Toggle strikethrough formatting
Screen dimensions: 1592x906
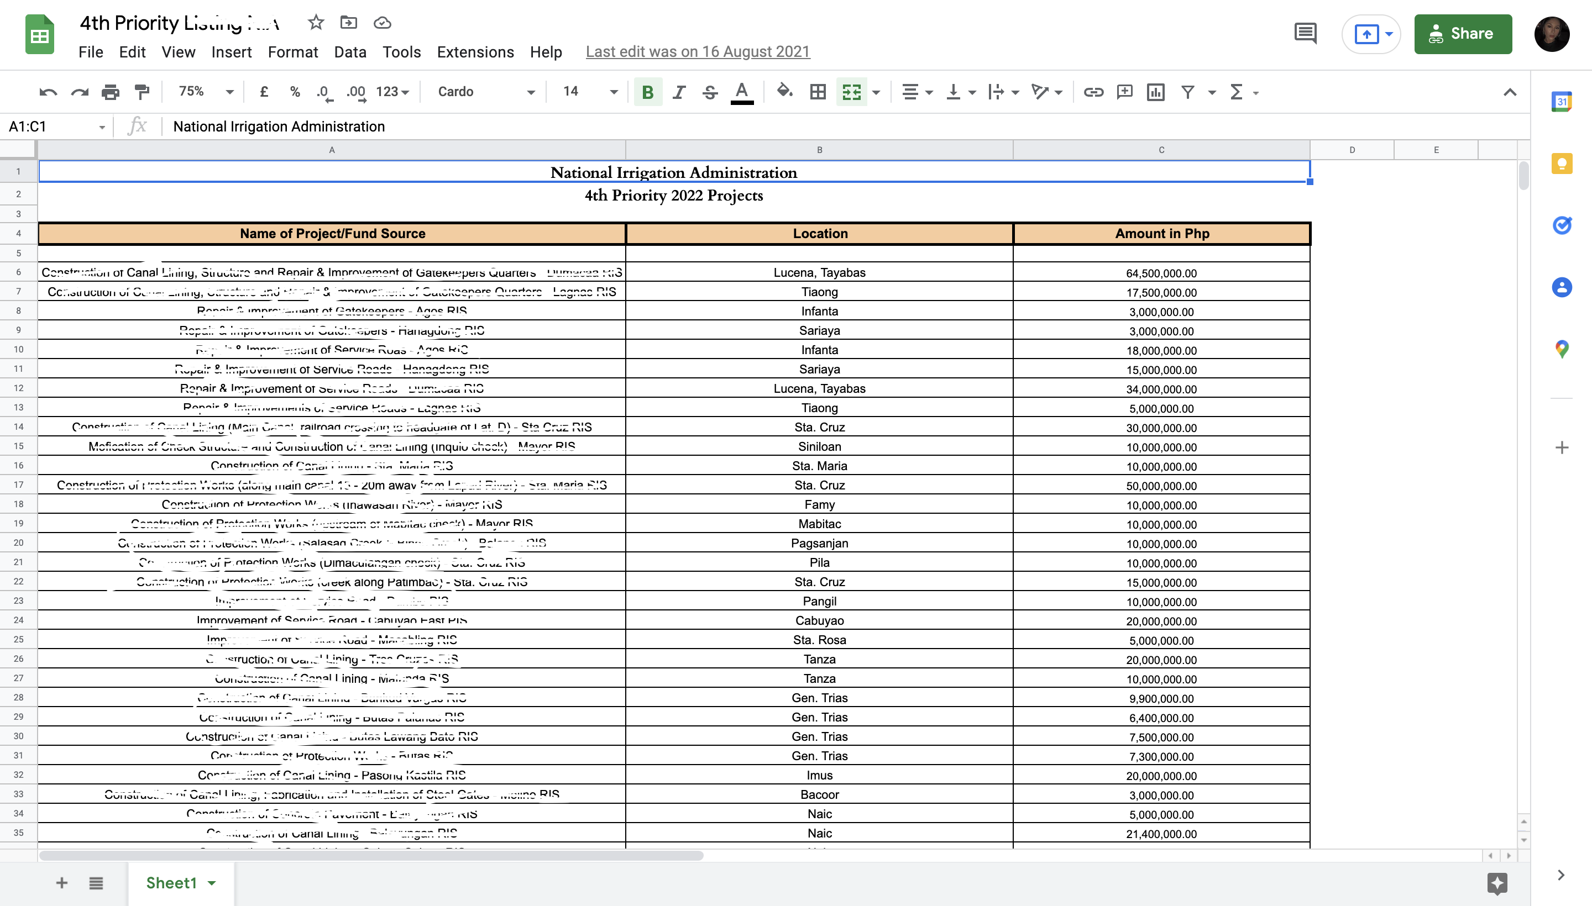tap(710, 92)
